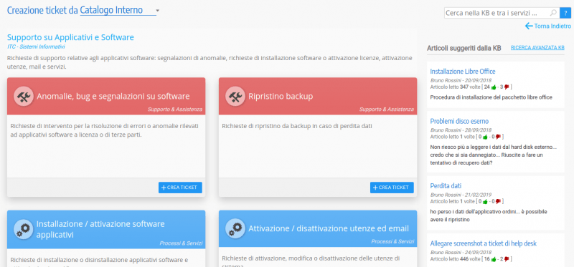Click Supporto su Applicativi e Software heading
This screenshot has height=267, width=574.
coord(70,37)
